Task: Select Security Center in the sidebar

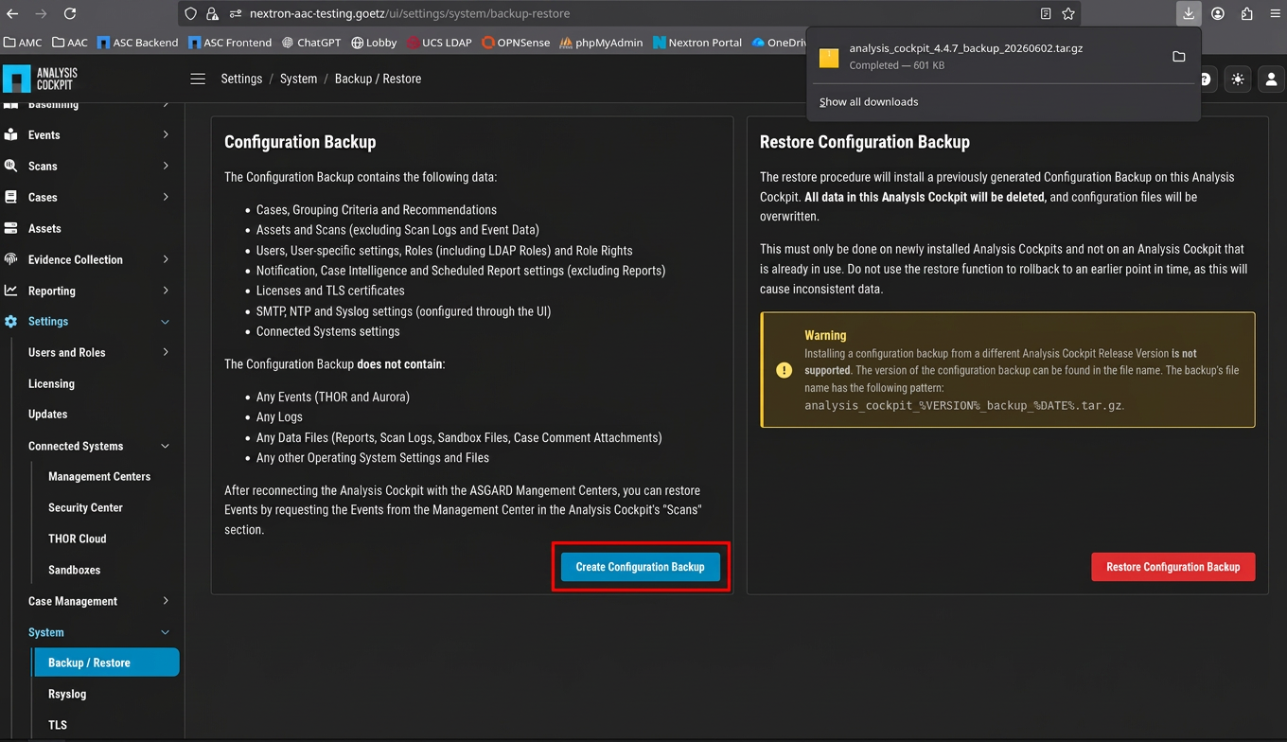Action: tap(85, 507)
